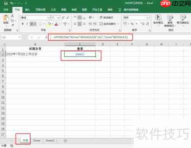Increase font size with larger A icon
The image size is (191, 148).
[63, 18]
